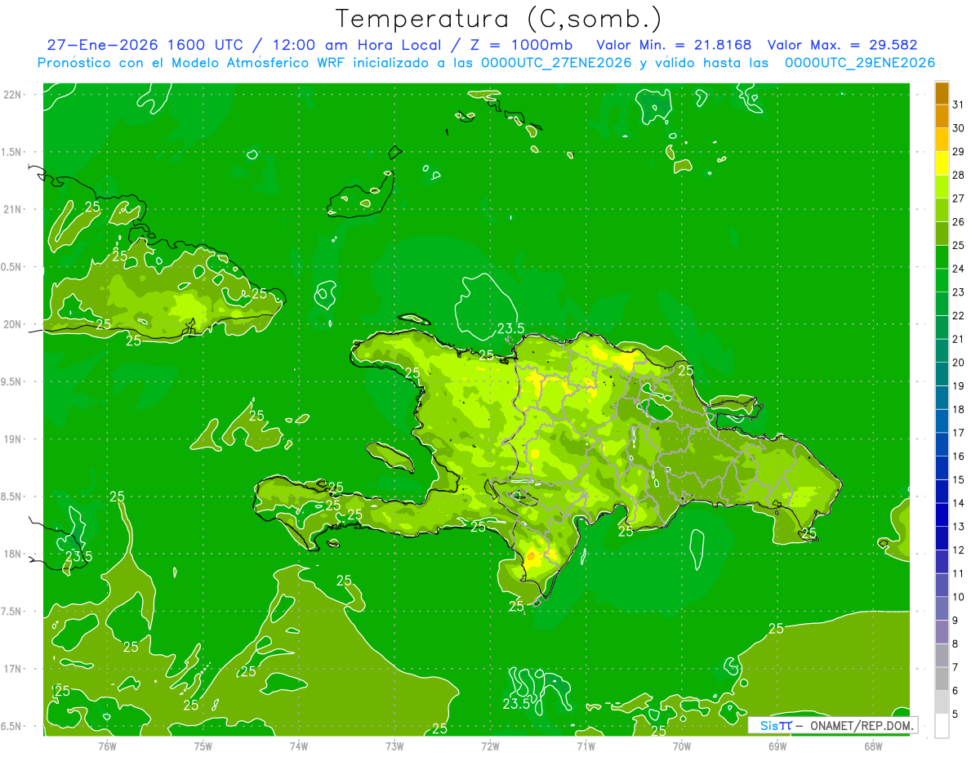Pick the blue swatch between 13 and 14
This screenshot has height=757, width=980.
pyautogui.click(x=942, y=514)
